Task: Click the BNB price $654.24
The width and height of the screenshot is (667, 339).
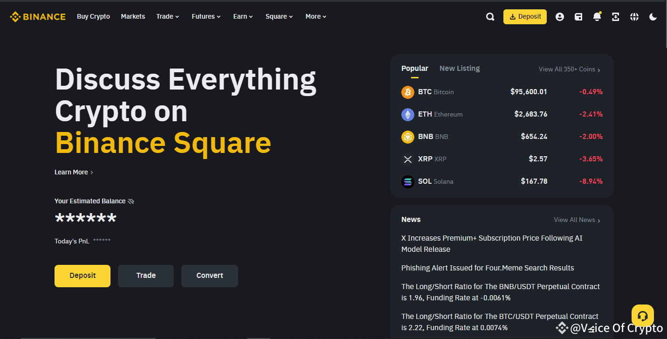Action: (534, 137)
